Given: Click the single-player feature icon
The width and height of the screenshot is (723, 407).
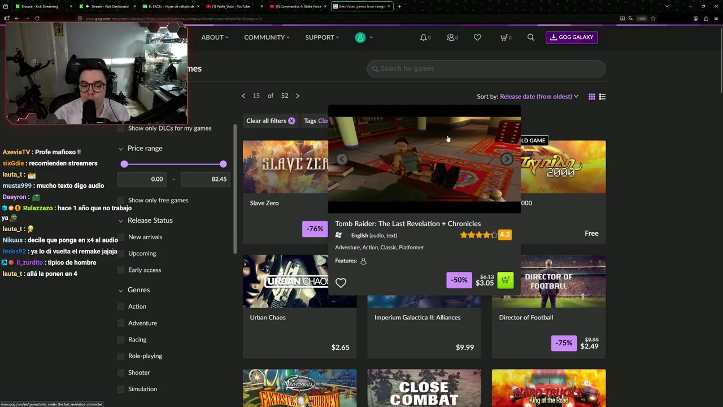Looking at the screenshot, I should 363,261.
